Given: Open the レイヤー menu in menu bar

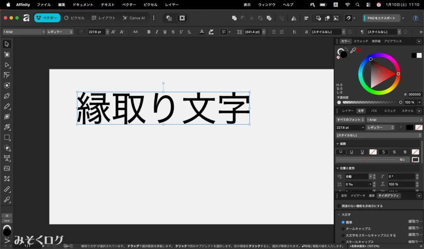Looking at the screenshot, I should tap(172, 5).
